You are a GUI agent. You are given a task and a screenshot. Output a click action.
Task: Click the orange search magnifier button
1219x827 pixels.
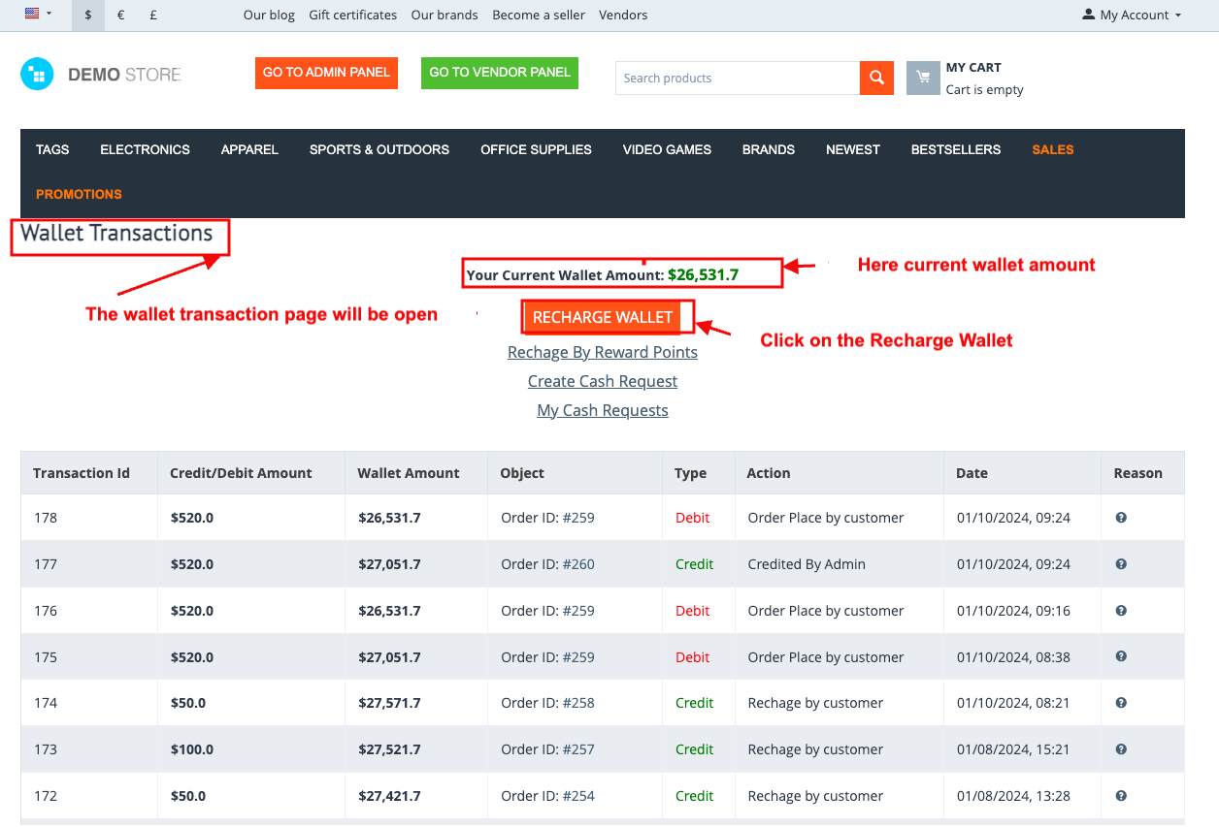876,78
